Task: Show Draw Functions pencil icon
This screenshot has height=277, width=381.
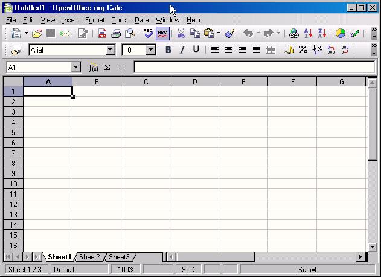Action: coord(354,33)
